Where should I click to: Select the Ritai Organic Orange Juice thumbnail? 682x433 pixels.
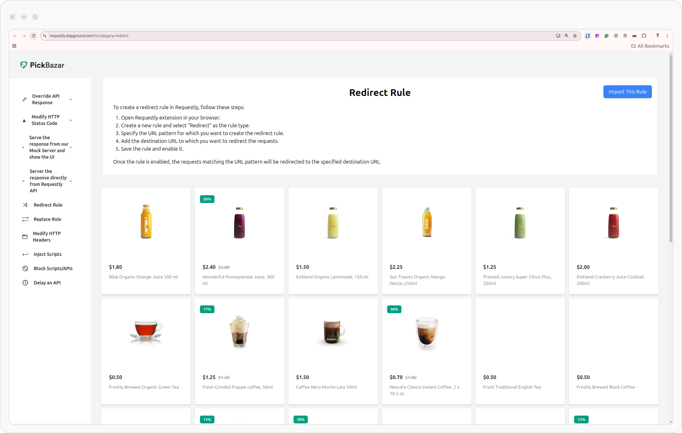146,222
